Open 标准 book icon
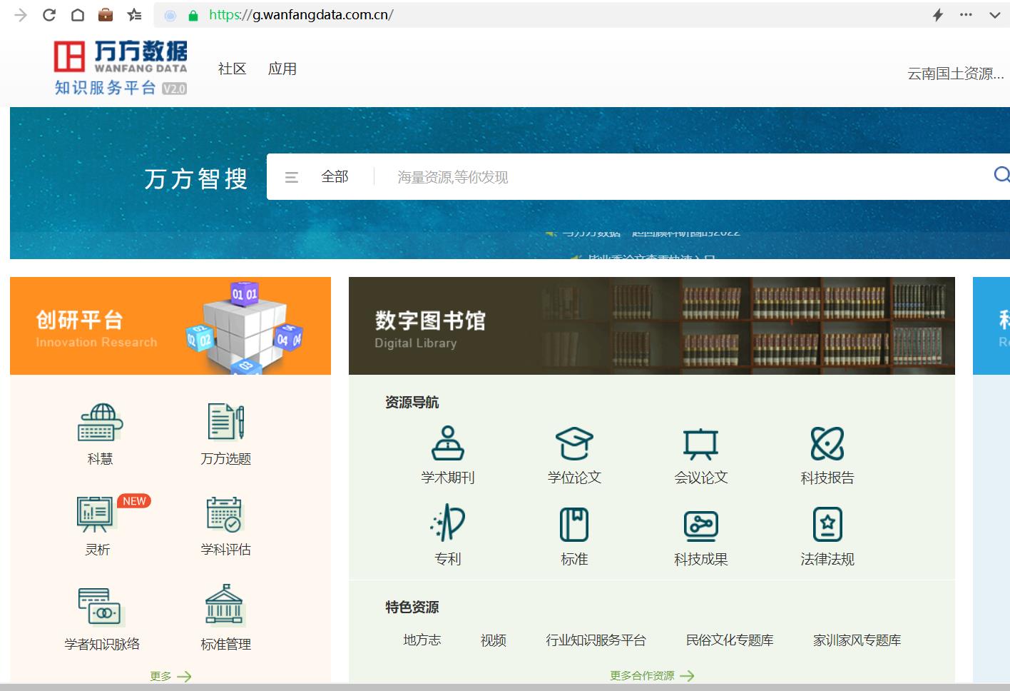1010x691 pixels. pyautogui.click(x=574, y=525)
